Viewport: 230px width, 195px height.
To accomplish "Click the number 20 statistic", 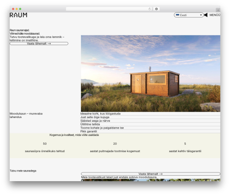I will coord(115,143).
